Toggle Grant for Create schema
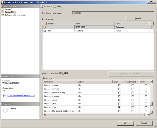Screen dimensions: 157x128 point(119,85)
